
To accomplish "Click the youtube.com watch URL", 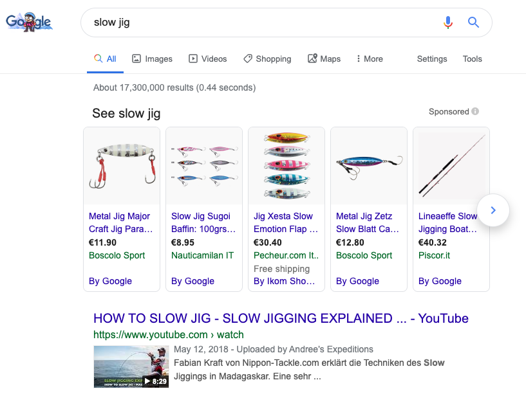I will 169,334.
